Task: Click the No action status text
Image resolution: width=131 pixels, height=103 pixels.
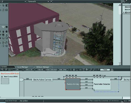Action: tap(24, 101)
